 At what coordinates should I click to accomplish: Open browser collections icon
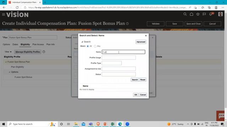point(209,7)
